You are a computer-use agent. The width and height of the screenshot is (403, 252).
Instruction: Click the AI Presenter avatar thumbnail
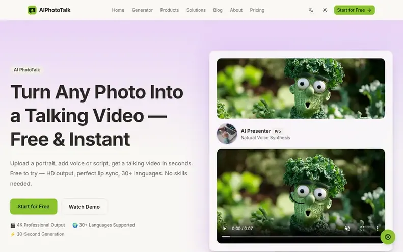tap(227, 134)
